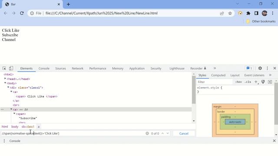Open the profile avatar menu

point(265,13)
